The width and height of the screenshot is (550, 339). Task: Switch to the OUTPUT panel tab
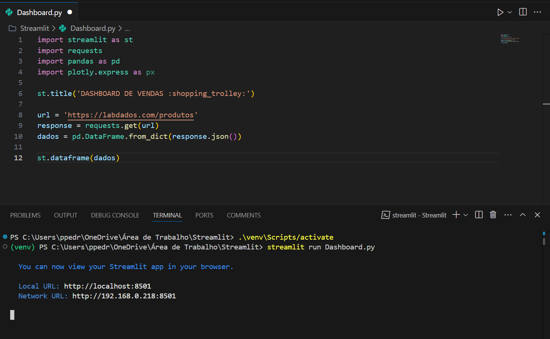coord(66,215)
